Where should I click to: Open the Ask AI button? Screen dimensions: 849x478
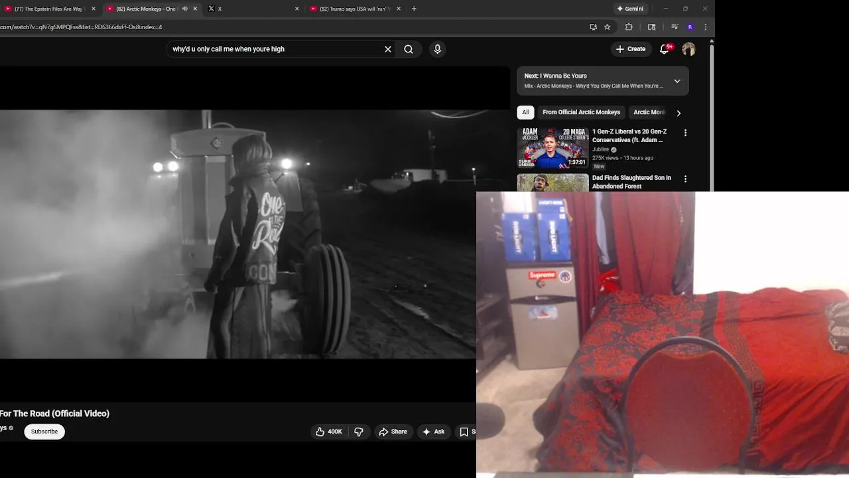(434, 432)
